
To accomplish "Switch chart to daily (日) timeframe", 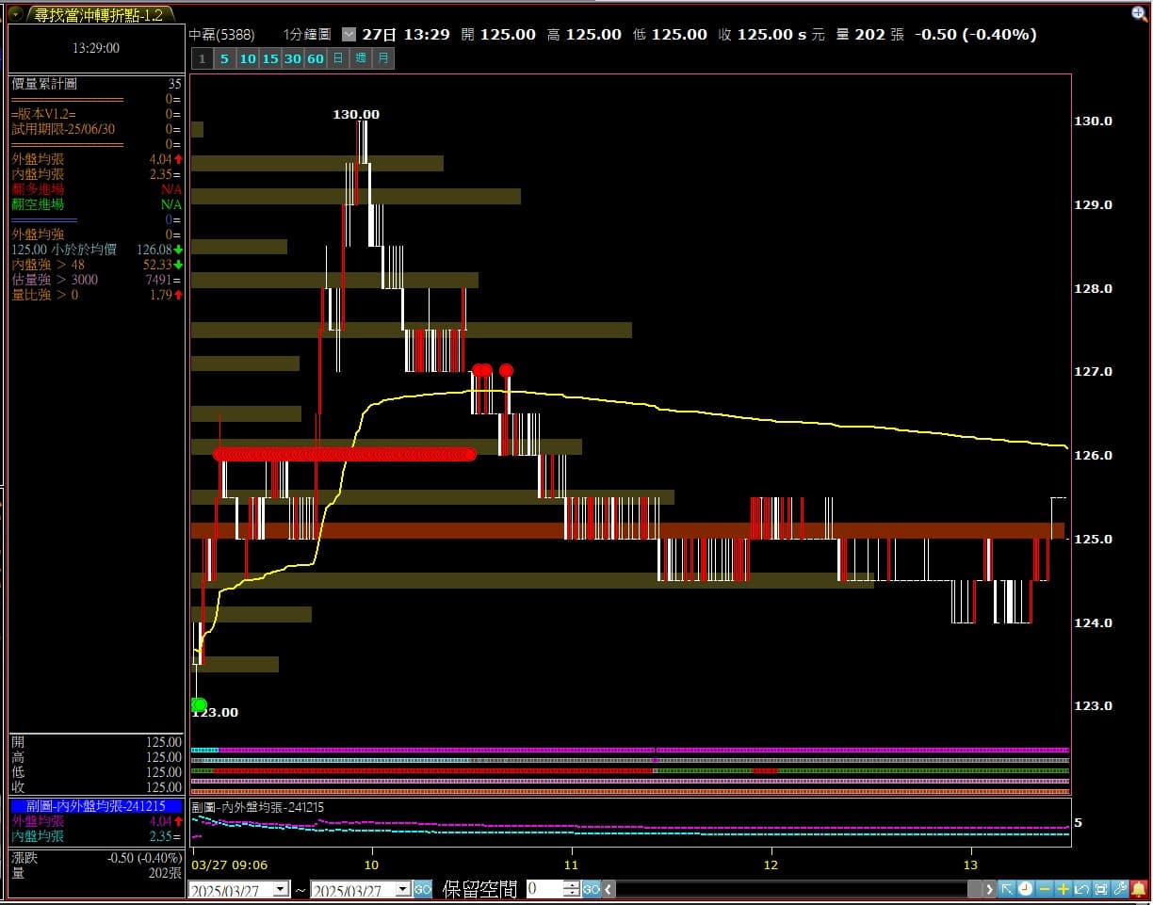I will tap(338, 58).
